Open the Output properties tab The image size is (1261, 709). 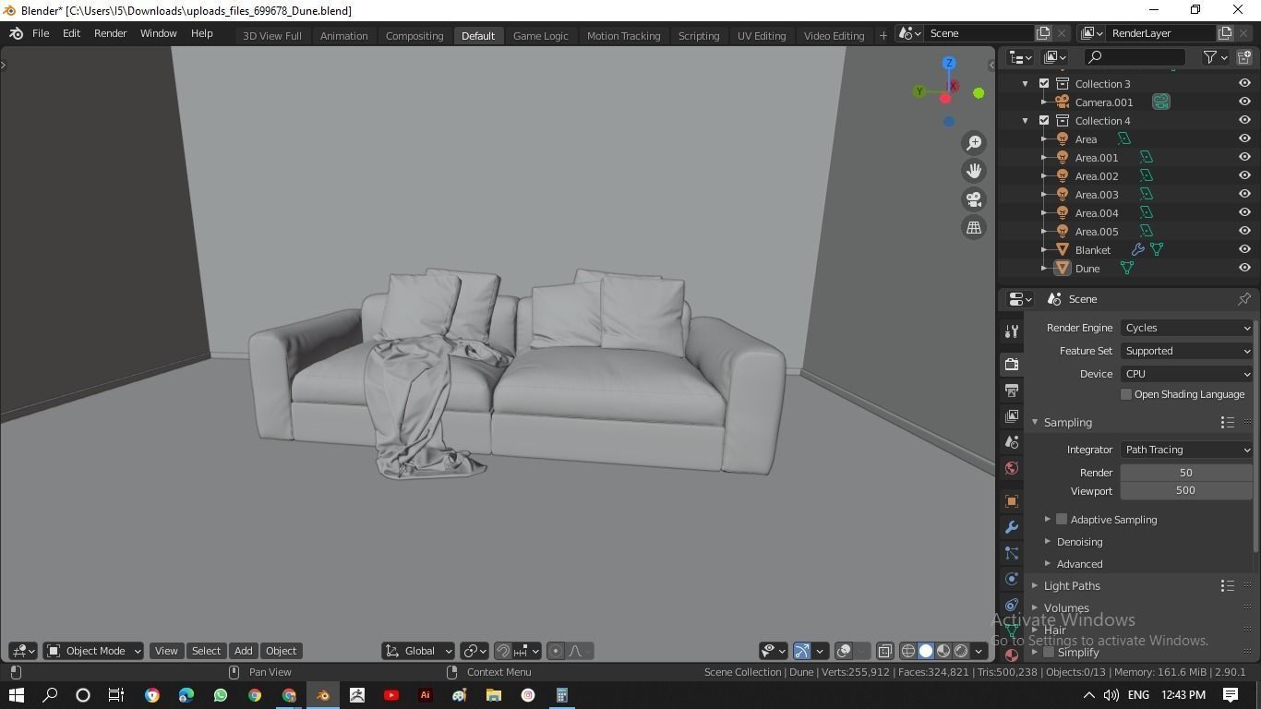[x=1012, y=391]
